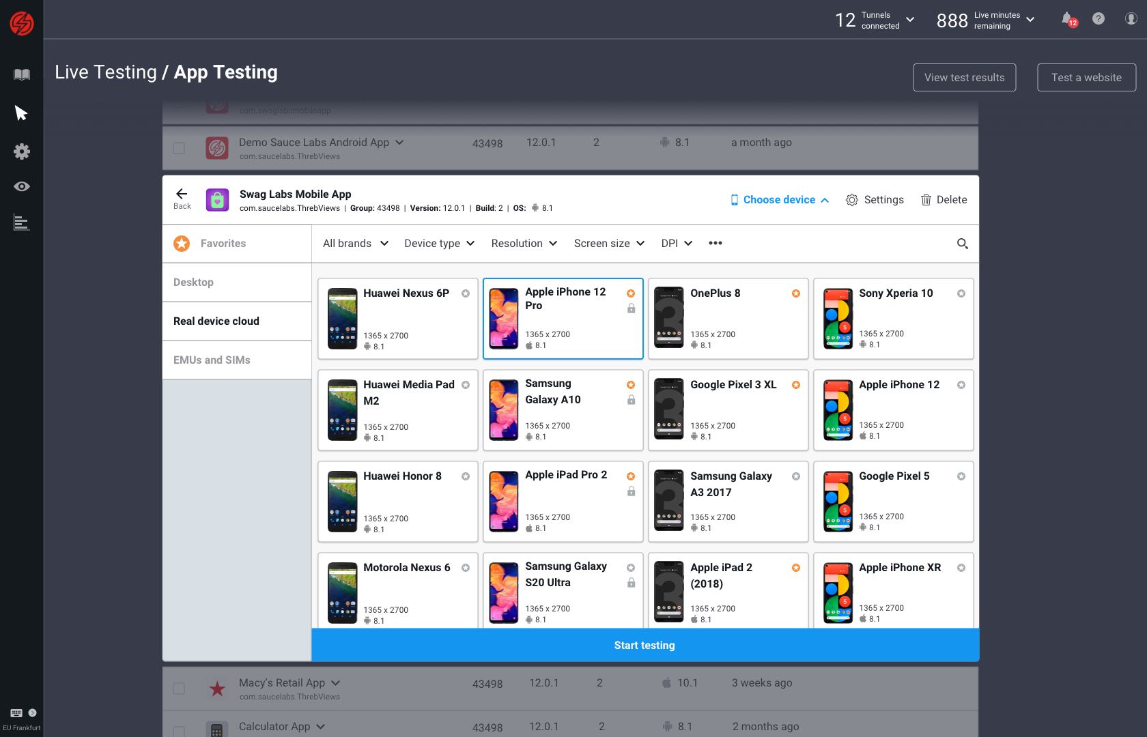The image size is (1147, 737).
Task: Open the eye icon in sidebar
Action: click(x=22, y=186)
